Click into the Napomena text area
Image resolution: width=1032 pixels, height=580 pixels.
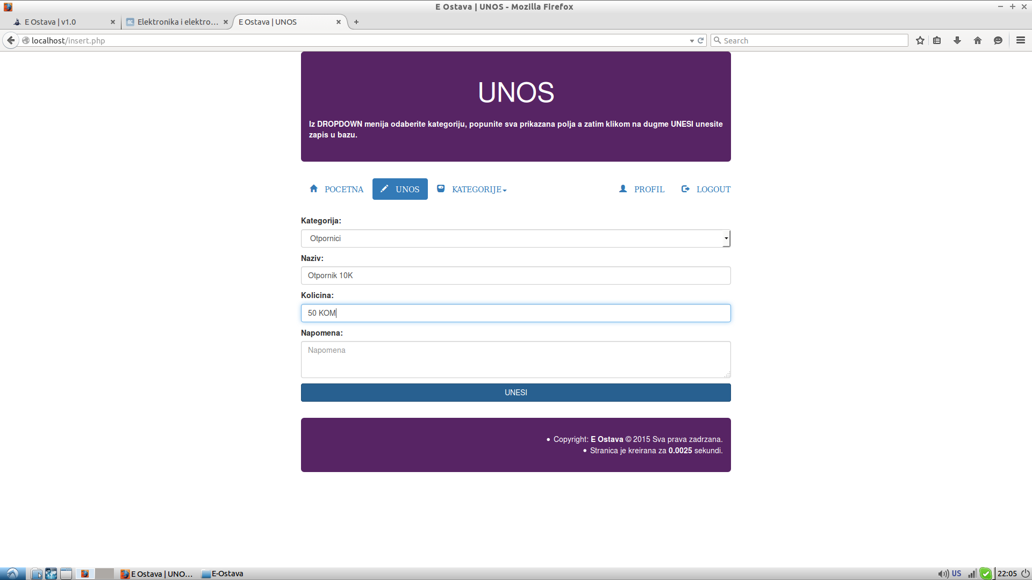coord(515,359)
